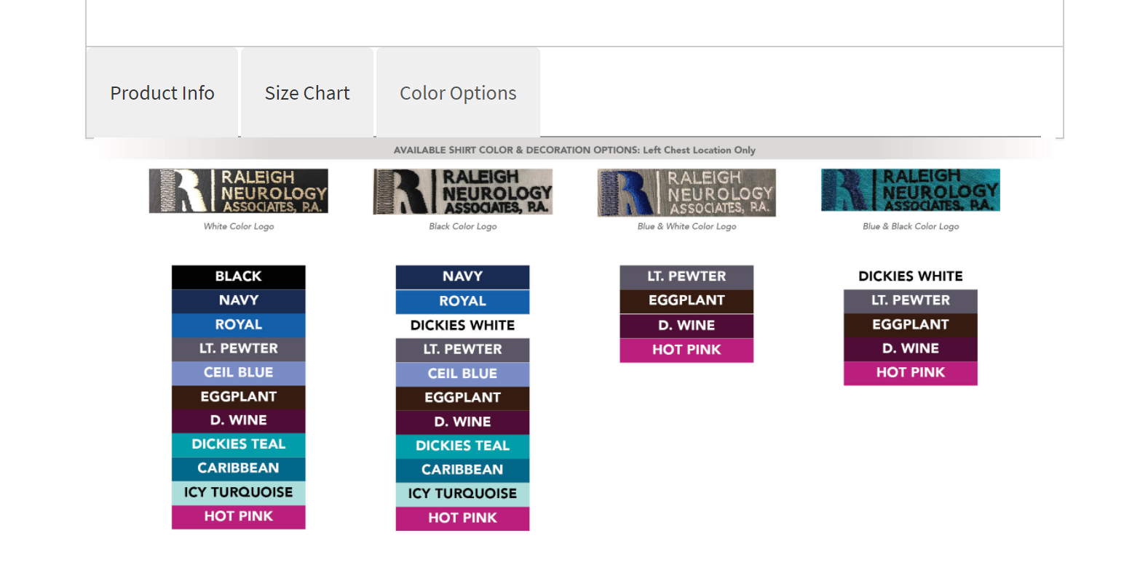Click the Blue & White Color Logo image
The width and height of the screenshot is (1148, 573).
coord(686,193)
